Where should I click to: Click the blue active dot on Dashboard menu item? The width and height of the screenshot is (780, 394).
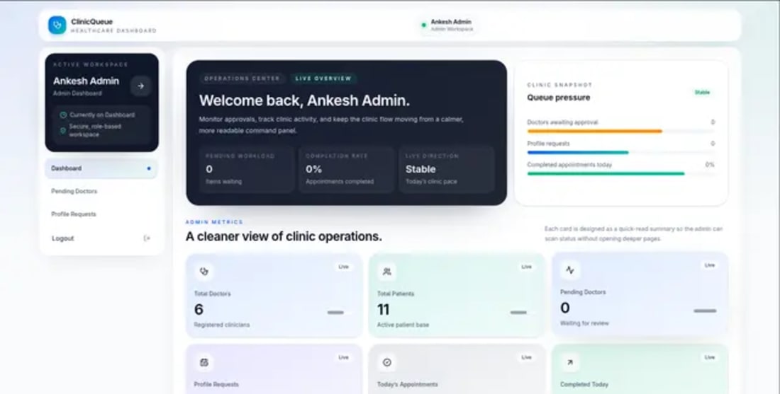pos(149,168)
